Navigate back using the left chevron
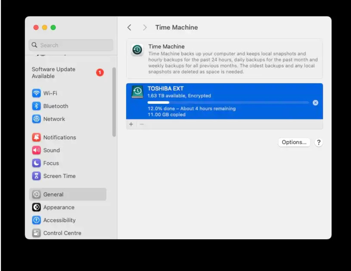 point(129,27)
